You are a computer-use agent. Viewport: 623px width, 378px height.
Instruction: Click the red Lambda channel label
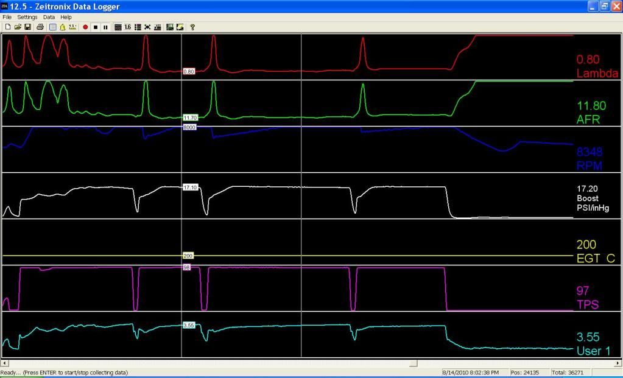[x=597, y=74]
